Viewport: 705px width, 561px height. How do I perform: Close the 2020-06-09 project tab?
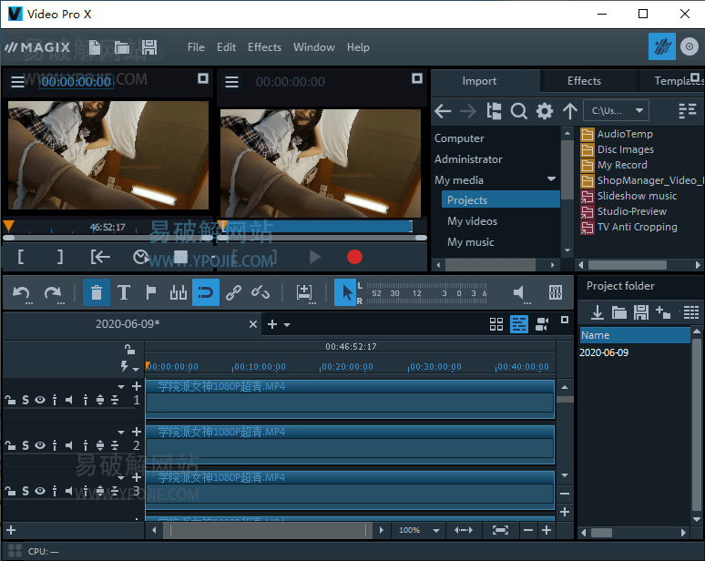(x=253, y=324)
